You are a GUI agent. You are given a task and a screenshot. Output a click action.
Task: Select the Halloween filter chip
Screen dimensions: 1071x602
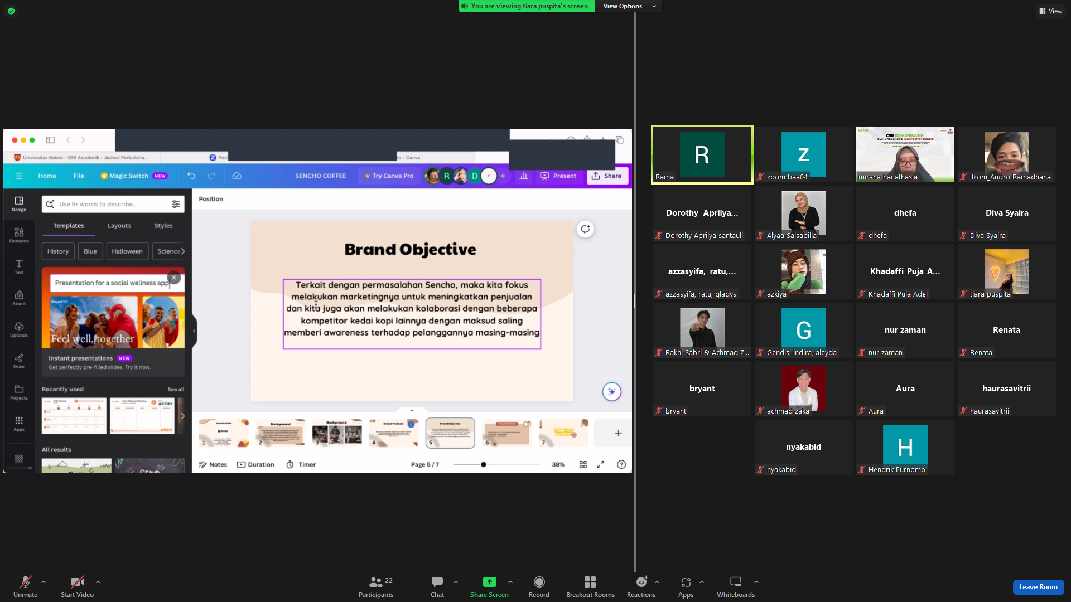coord(127,251)
